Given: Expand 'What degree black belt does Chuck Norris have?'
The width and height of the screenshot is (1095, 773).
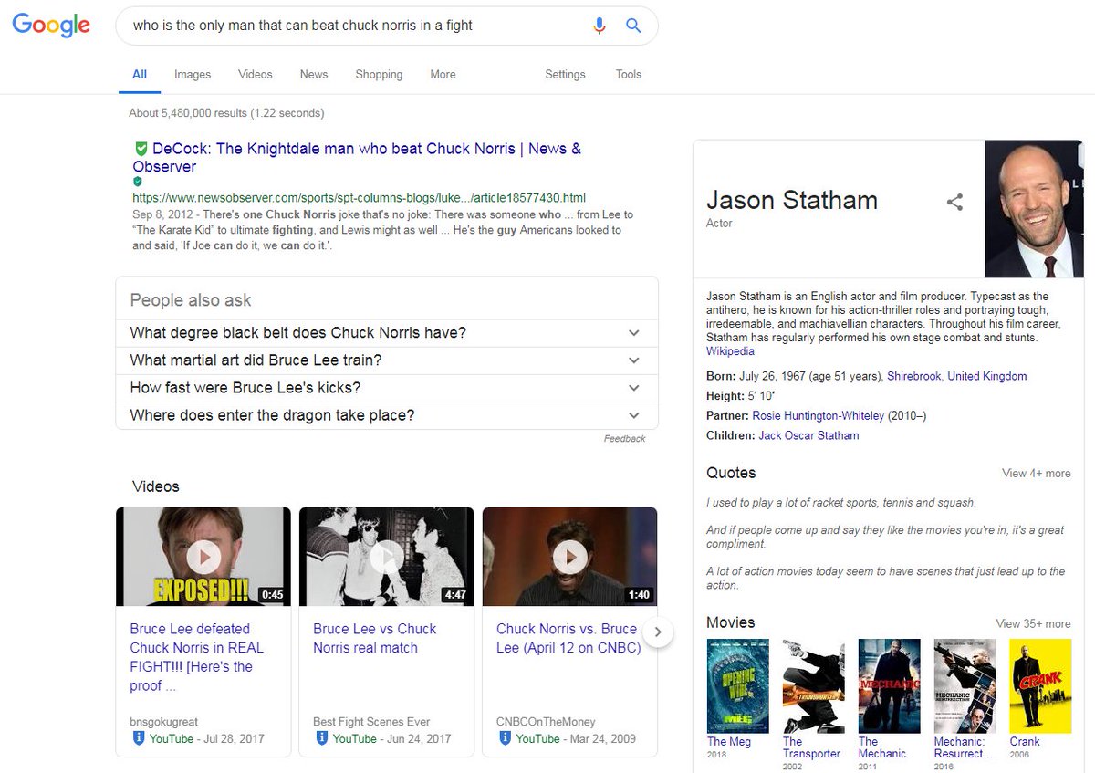Looking at the screenshot, I should pyautogui.click(x=387, y=333).
